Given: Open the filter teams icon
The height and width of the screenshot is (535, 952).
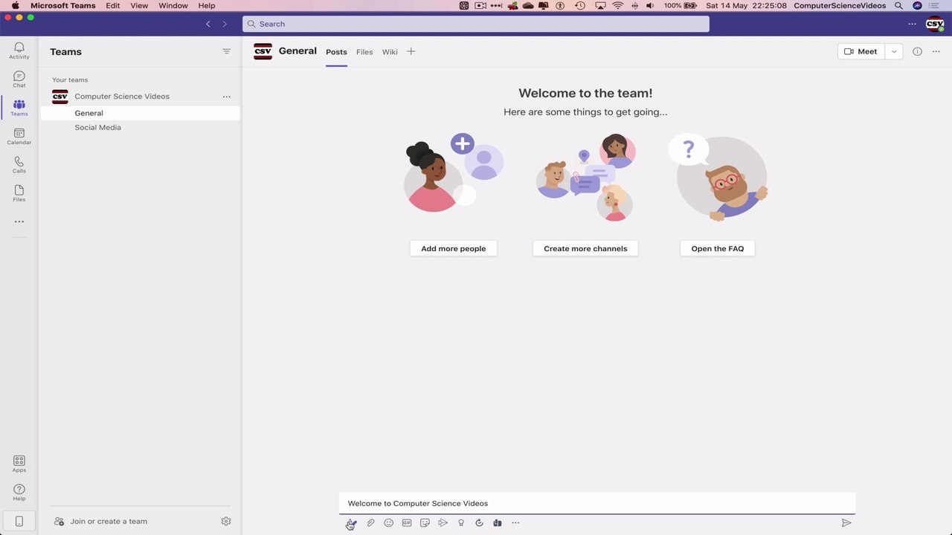Looking at the screenshot, I should (227, 51).
